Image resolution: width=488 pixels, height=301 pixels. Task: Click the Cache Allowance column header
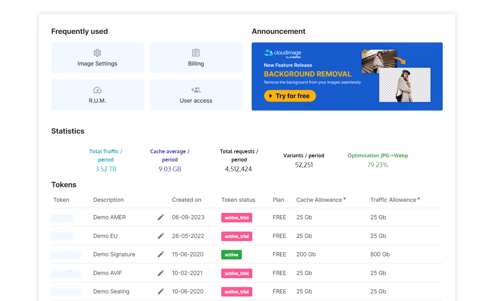321,200
